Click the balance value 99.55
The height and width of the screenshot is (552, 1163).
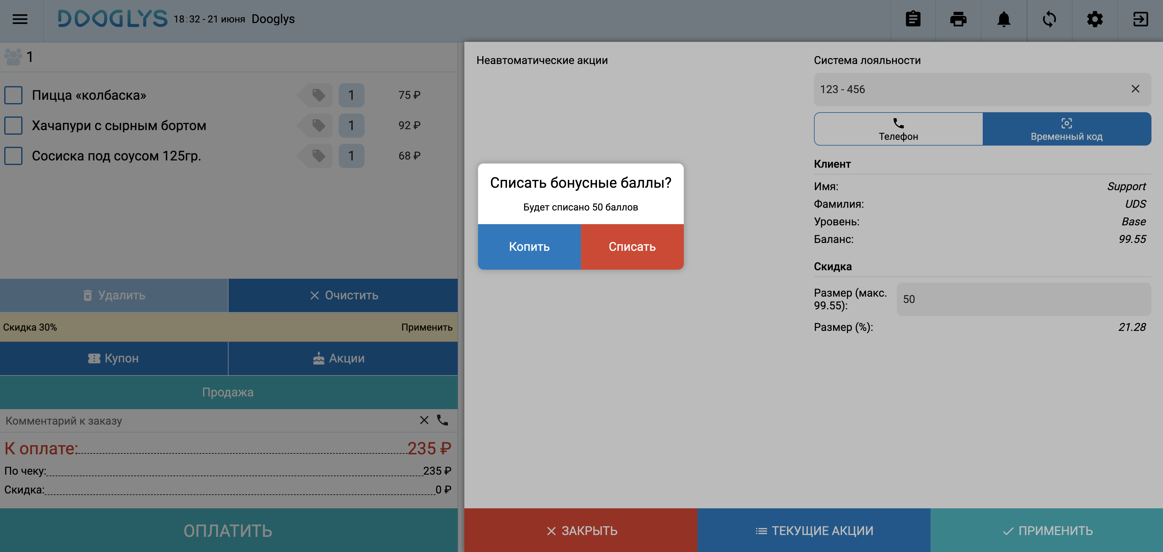pos(1132,239)
